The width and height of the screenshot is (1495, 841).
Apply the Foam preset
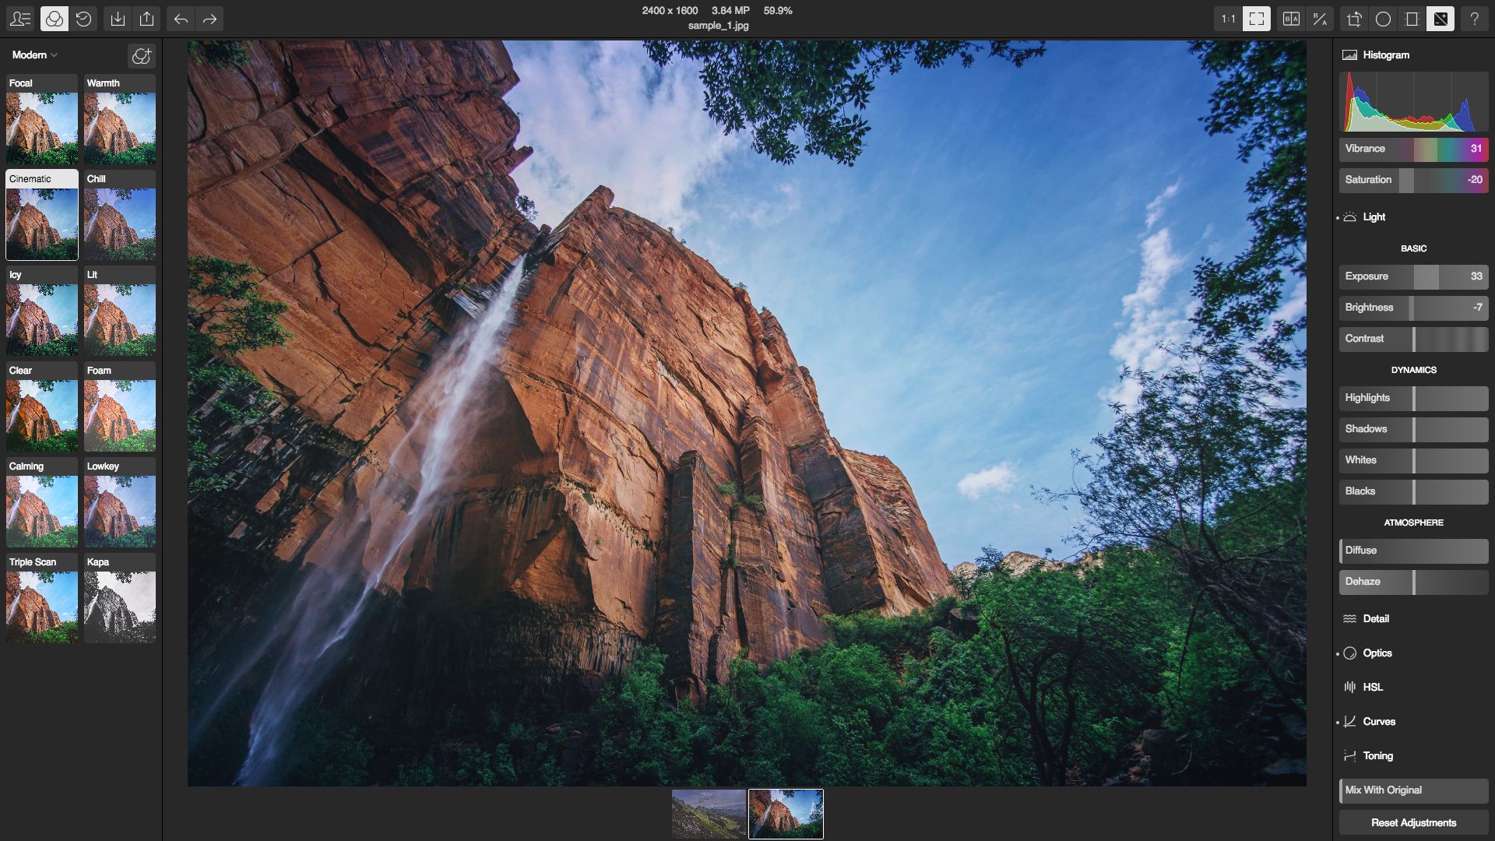click(x=120, y=406)
